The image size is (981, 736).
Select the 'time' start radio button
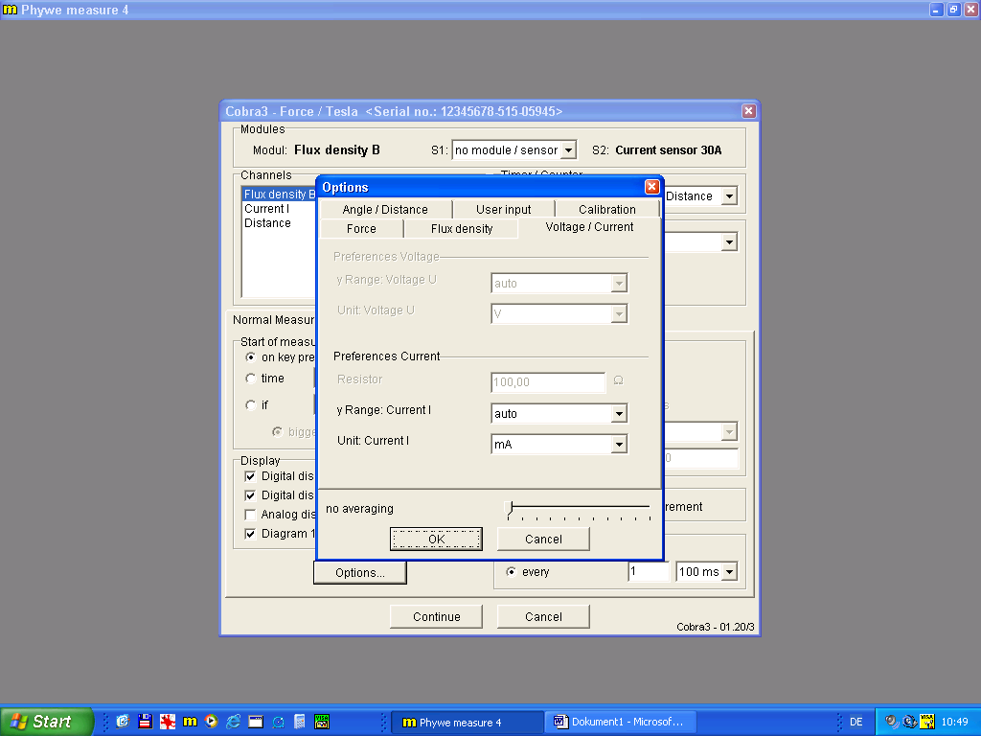click(251, 378)
